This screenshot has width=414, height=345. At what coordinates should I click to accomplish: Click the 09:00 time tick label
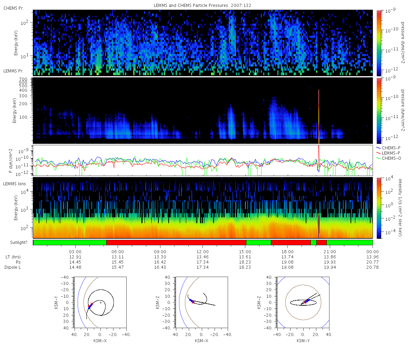pyautogui.click(x=160, y=252)
